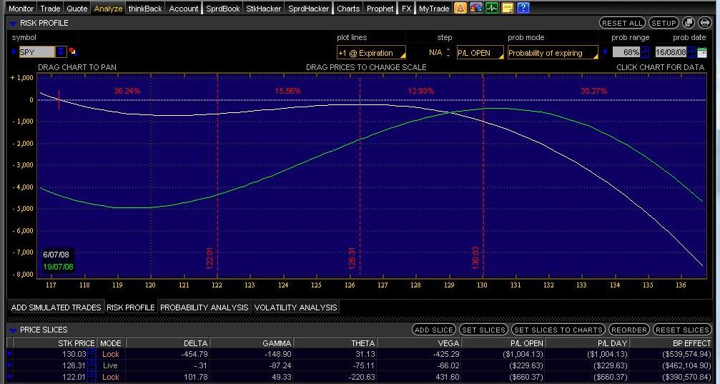
Task: Adjust the 130.03 stock price stepper
Action: 92,354
